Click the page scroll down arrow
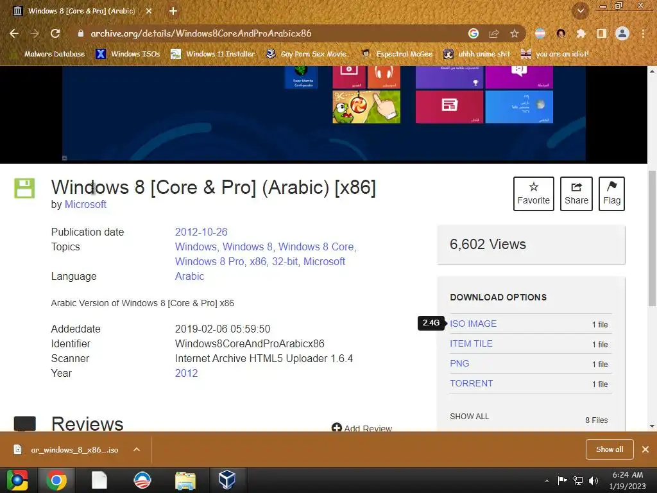The width and height of the screenshot is (657, 493). point(652,426)
